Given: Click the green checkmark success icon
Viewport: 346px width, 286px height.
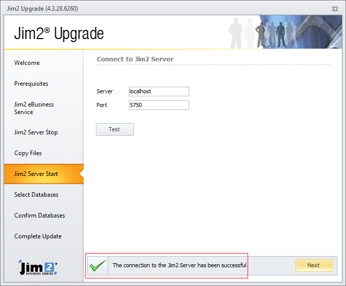Looking at the screenshot, I should coord(98,266).
